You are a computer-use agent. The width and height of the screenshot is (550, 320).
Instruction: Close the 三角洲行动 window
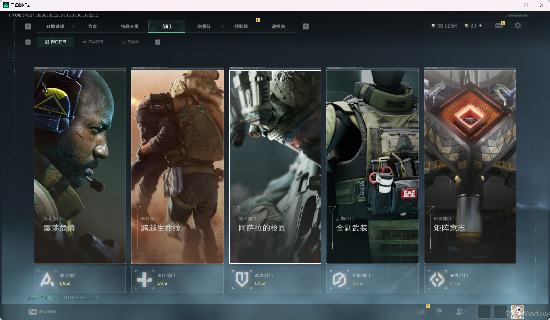click(x=542, y=5)
